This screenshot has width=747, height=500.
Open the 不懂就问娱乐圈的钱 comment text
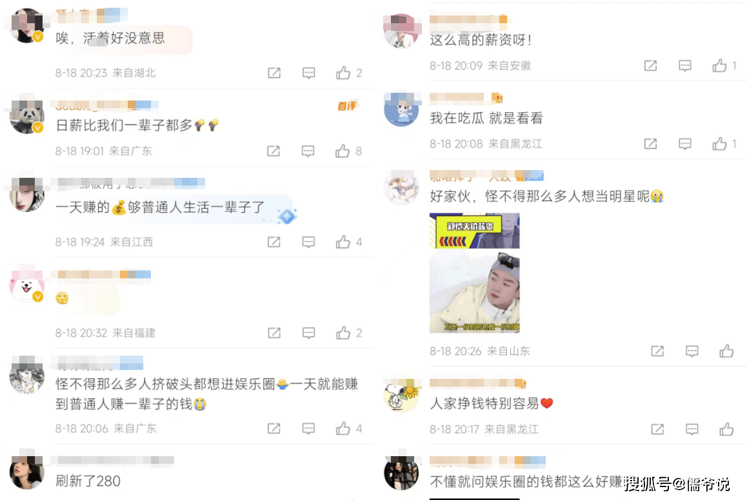526,481
